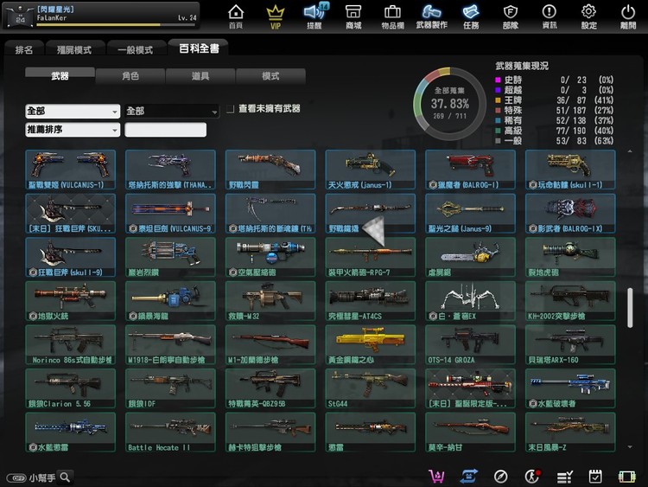This screenshot has height=487, width=648.
Task: Select the 角色 sub-tab
Action: (x=130, y=76)
